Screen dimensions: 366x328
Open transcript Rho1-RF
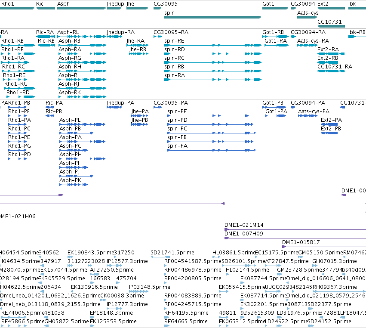[x=12, y=50]
